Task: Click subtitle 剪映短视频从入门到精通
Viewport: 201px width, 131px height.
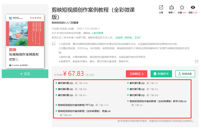Action: coord(65,23)
